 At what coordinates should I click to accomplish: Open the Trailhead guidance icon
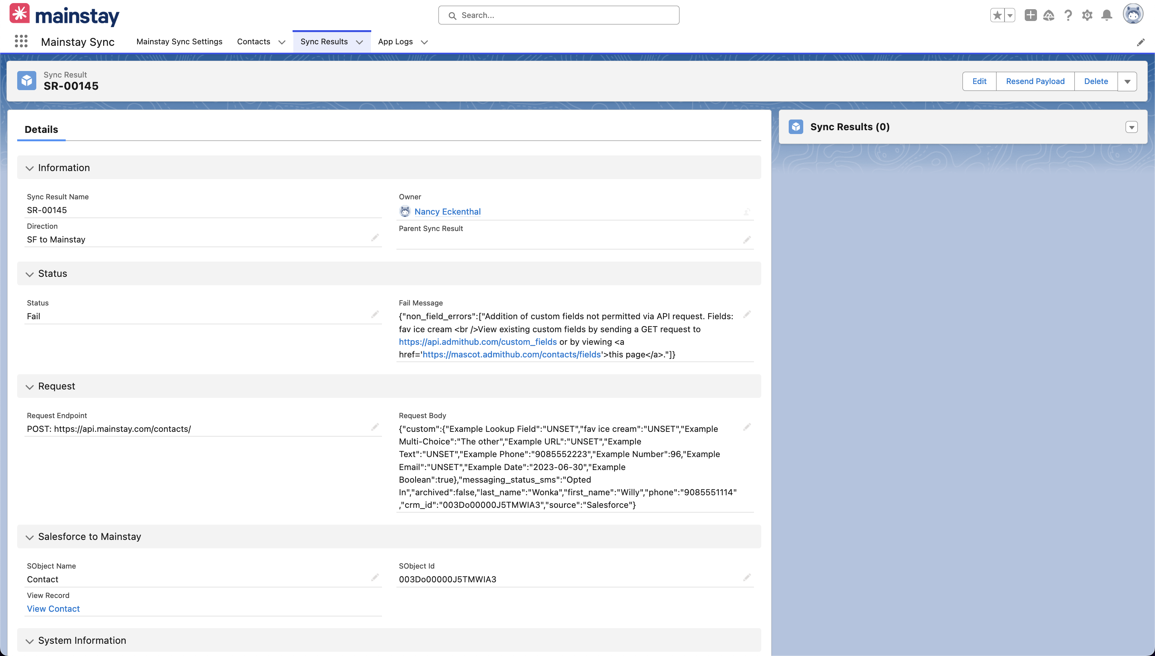coord(1049,15)
